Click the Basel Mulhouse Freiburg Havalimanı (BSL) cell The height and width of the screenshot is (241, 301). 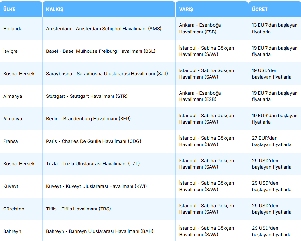click(x=101, y=51)
